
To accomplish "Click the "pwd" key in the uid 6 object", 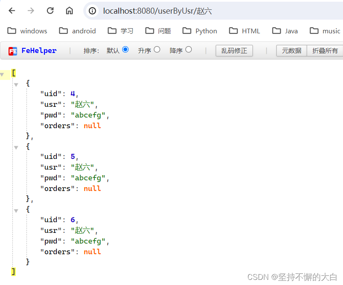I will click(51, 241).
